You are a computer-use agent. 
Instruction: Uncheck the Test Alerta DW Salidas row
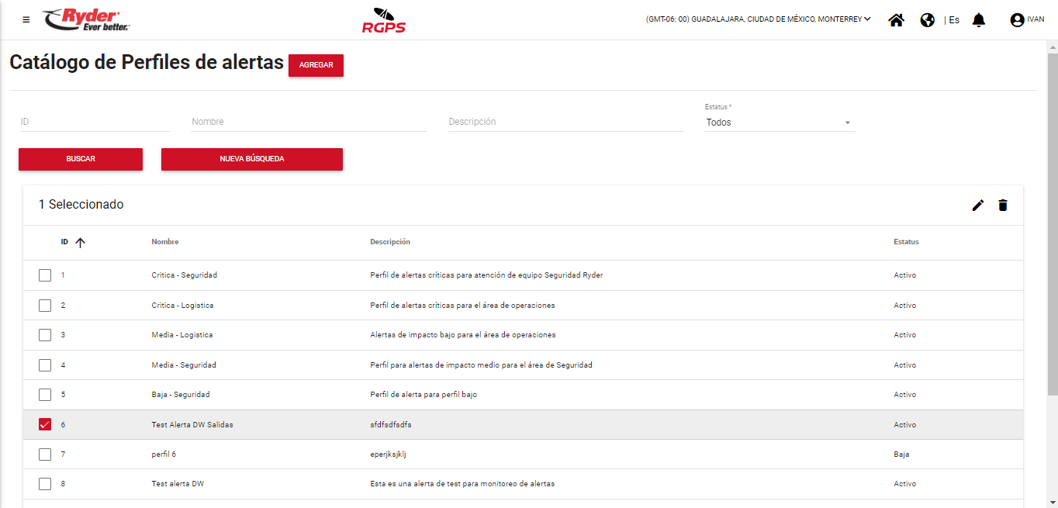45,424
